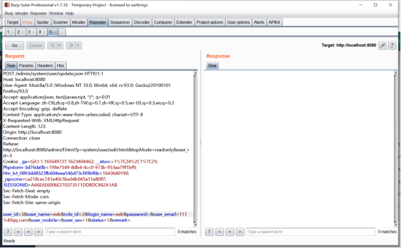401x248 pixels.
Task: Switch to the Extender tab
Action: tap(184, 22)
